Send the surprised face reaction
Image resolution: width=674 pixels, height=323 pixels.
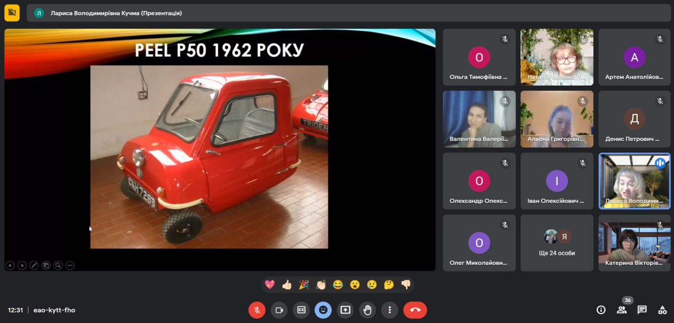coord(355,285)
